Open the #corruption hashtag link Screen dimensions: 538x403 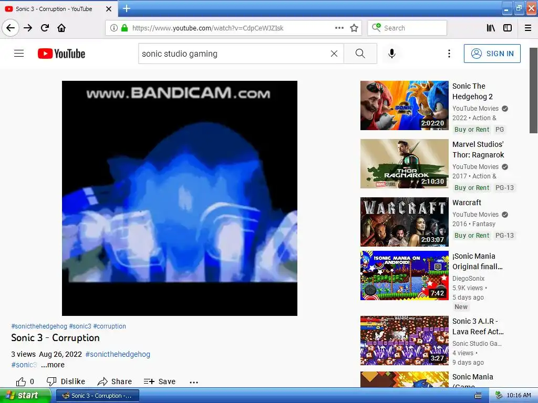tap(109, 326)
